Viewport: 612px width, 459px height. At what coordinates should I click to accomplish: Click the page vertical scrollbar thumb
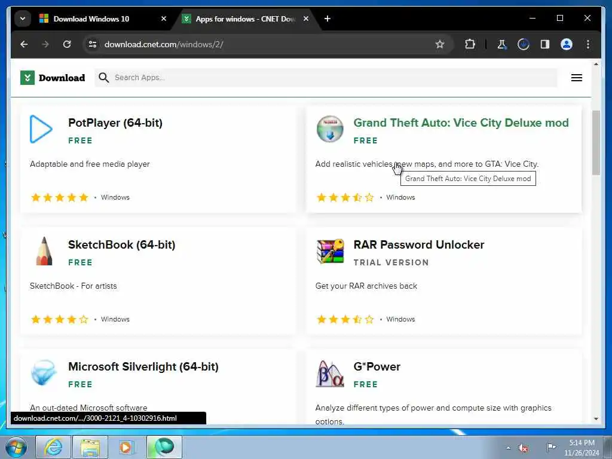point(596,143)
